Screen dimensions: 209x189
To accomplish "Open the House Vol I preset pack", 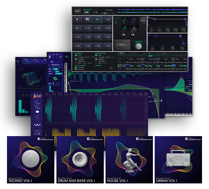I will click(x=129, y=160).
